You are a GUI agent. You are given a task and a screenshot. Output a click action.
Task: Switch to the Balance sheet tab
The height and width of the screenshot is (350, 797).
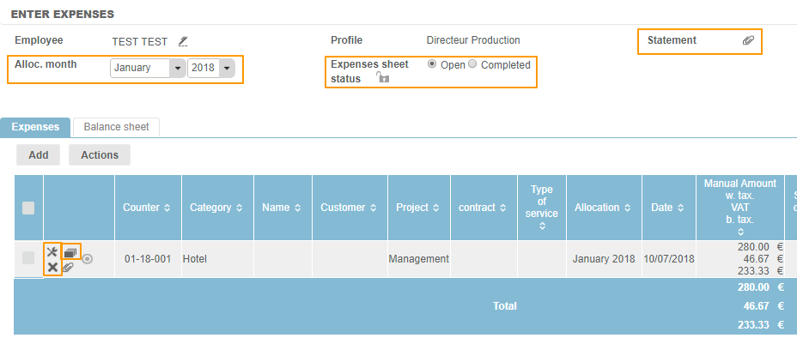click(x=116, y=127)
